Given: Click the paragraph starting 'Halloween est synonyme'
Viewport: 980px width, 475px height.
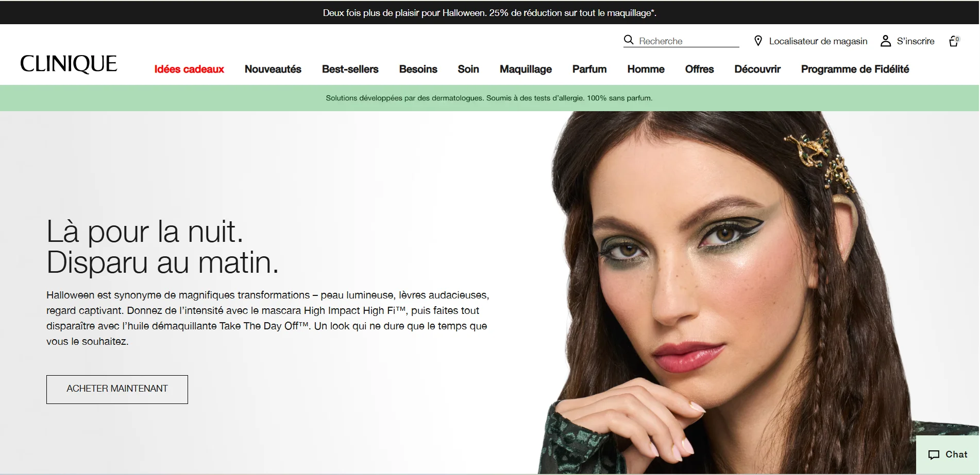Looking at the screenshot, I should 267,318.
